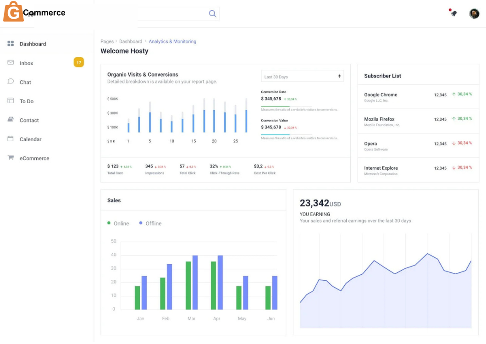Click the To Do layout icon
Viewport: 486px width, 344px height.
tap(11, 101)
